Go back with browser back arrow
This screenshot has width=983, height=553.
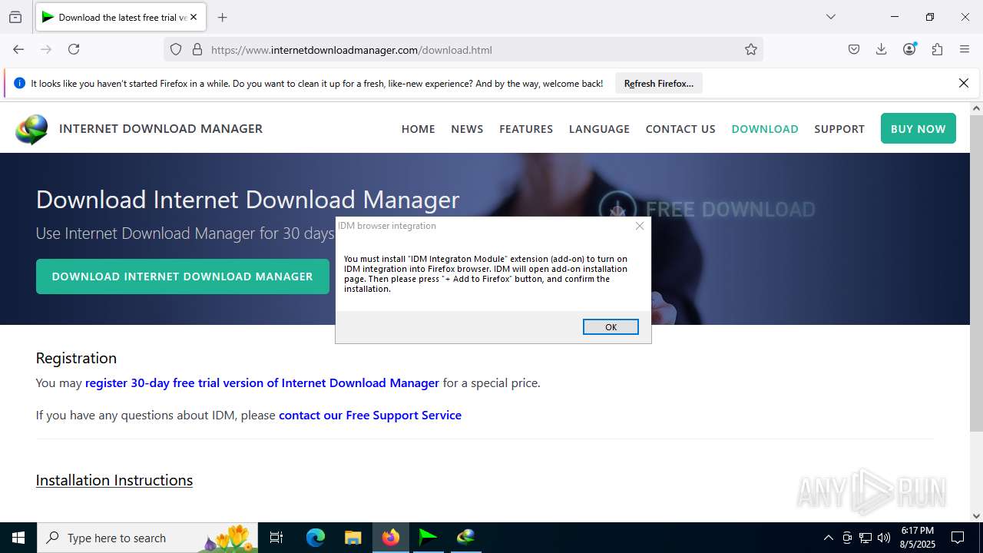[18, 49]
